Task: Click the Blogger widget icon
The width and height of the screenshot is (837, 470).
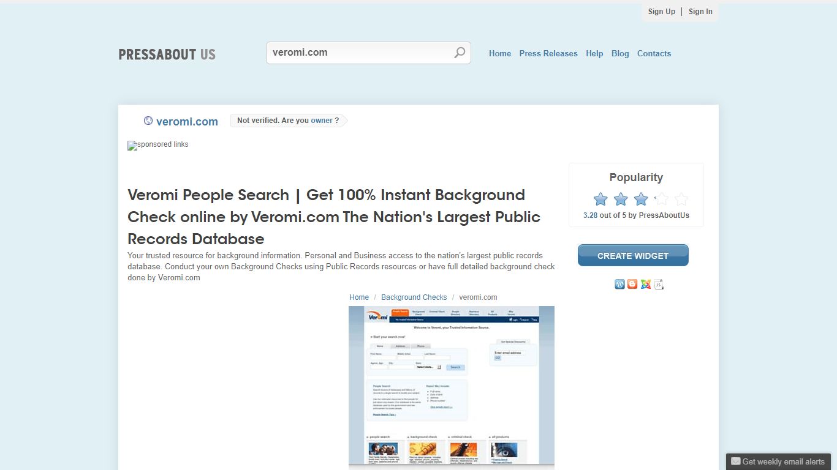Action: pyautogui.click(x=632, y=284)
